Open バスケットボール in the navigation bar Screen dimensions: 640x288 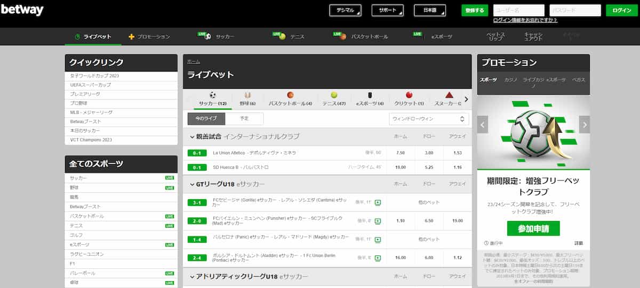click(x=361, y=37)
